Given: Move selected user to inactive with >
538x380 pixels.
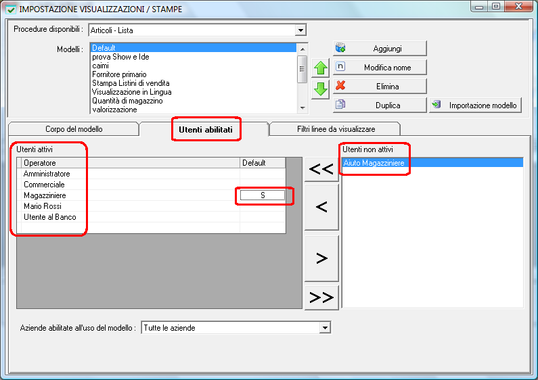Looking at the screenshot, I should pyautogui.click(x=321, y=258).
